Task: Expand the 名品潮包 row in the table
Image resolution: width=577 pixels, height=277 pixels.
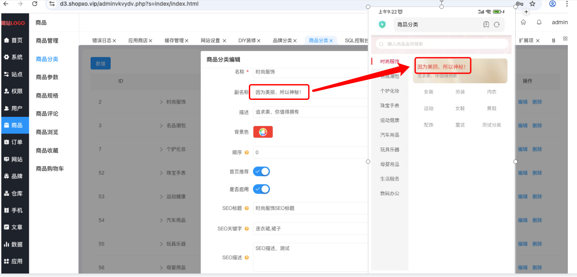Action: tap(161, 126)
